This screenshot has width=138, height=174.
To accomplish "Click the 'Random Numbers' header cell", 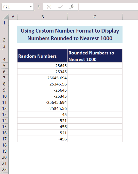I will (43, 56).
